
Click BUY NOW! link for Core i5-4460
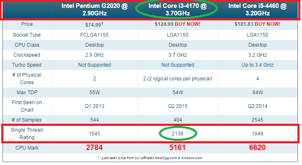(x=267, y=24)
